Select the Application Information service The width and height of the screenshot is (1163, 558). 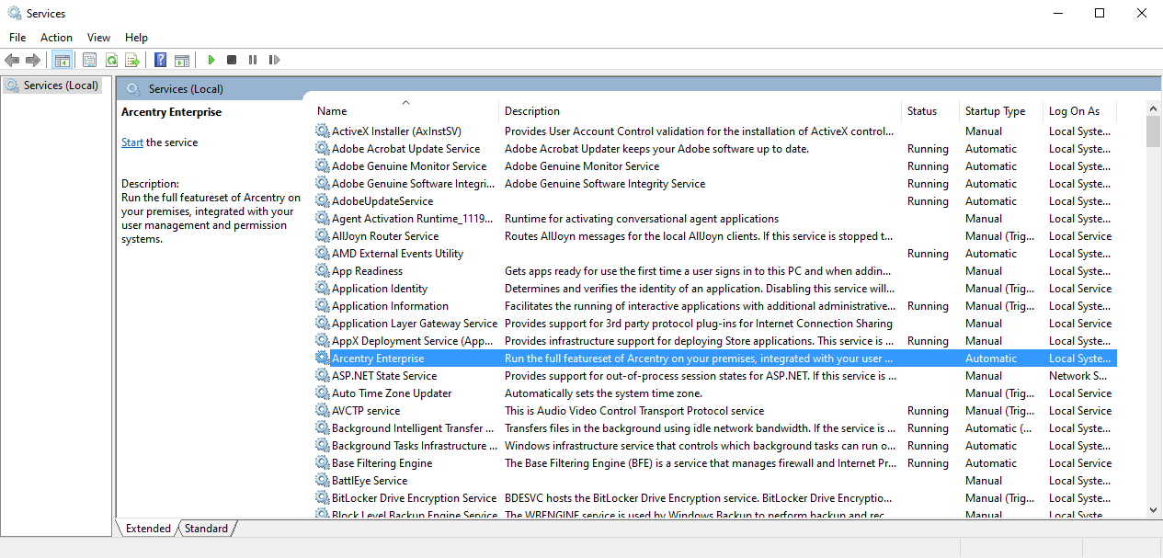pos(715,306)
